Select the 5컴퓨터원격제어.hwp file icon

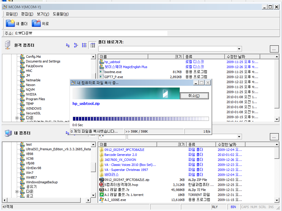102,185
